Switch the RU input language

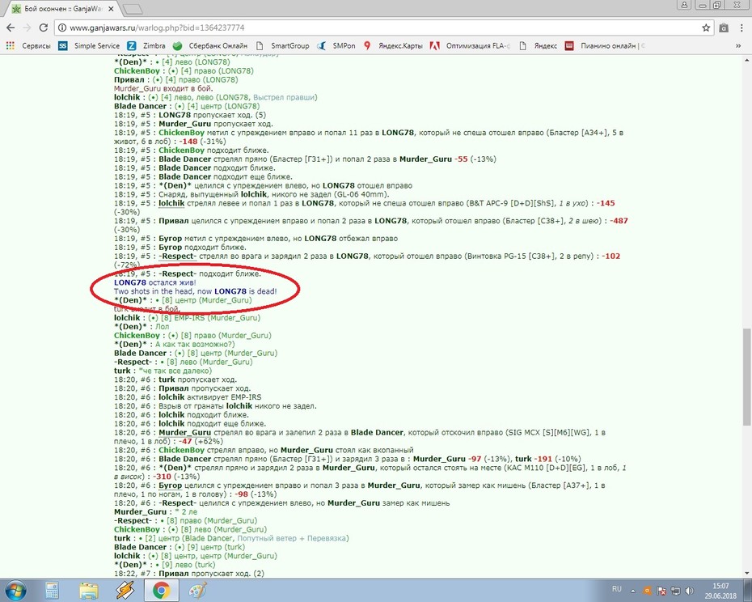tap(617, 588)
